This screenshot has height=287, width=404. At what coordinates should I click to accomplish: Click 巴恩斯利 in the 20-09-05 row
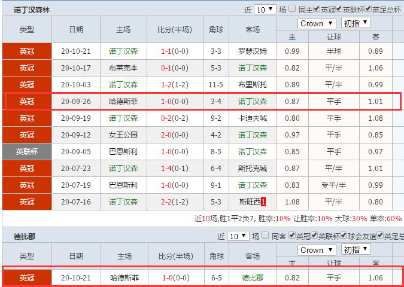[123, 152]
